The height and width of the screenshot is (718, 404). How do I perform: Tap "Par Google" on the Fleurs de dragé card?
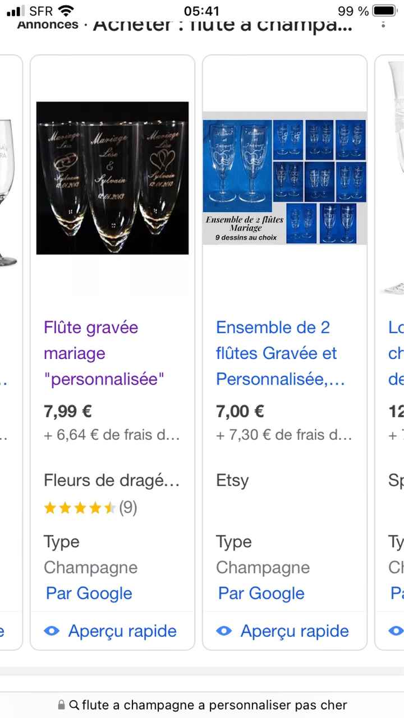(x=89, y=593)
